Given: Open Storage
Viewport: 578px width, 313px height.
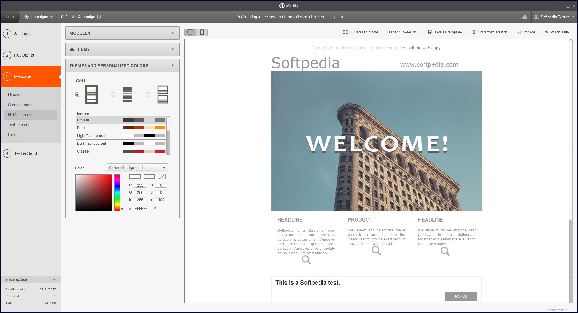Looking at the screenshot, I should pyautogui.click(x=526, y=32).
